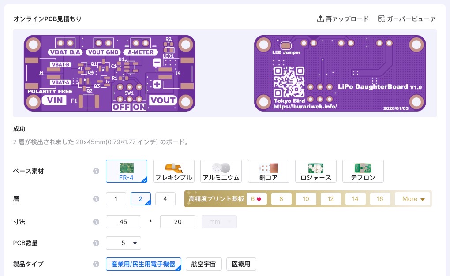Select 医療用 product type
The width and height of the screenshot is (450, 276).
point(241,264)
